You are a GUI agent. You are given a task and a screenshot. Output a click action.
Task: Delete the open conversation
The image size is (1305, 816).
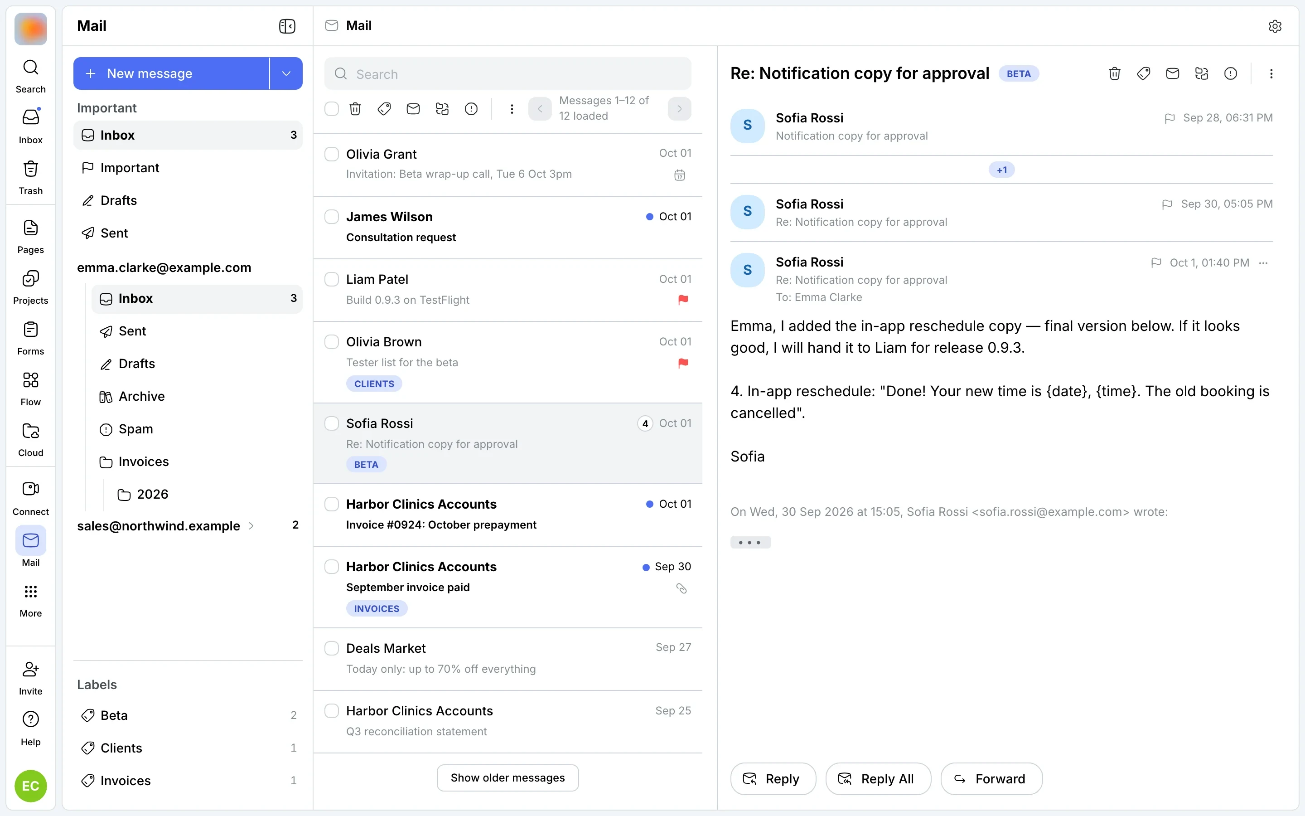[x=1115, y=73]
